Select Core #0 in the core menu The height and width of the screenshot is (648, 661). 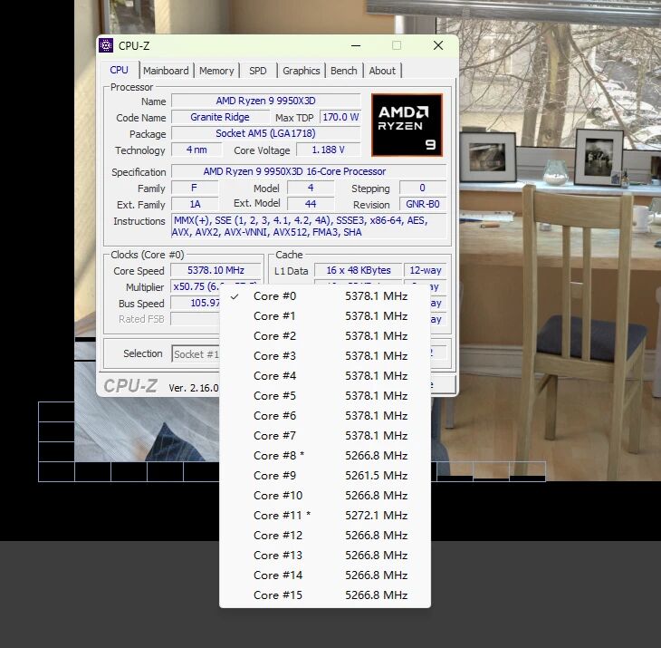tap(325, 296)
